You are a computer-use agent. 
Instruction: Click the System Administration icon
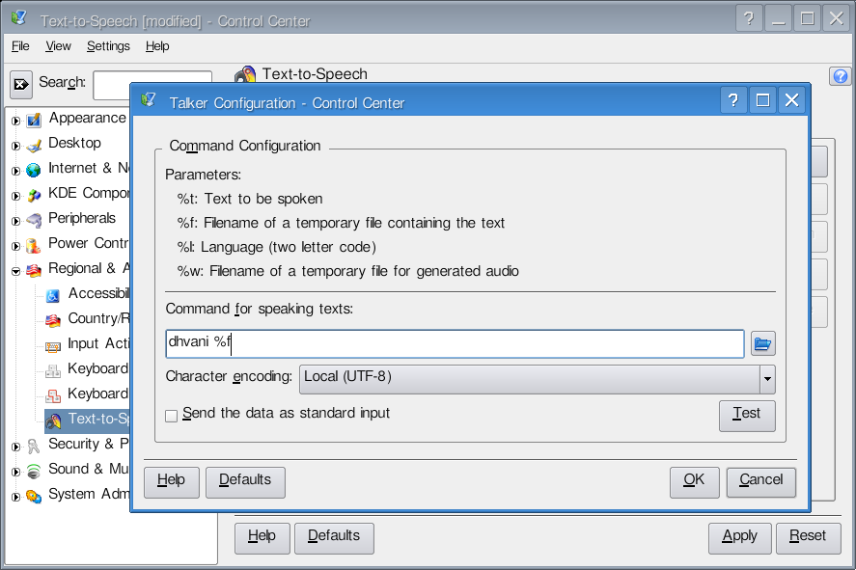(x=34, y=496)
